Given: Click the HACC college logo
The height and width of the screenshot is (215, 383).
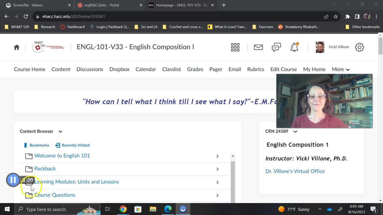Looking at the screenshot, I should click(x=48, y=47).
